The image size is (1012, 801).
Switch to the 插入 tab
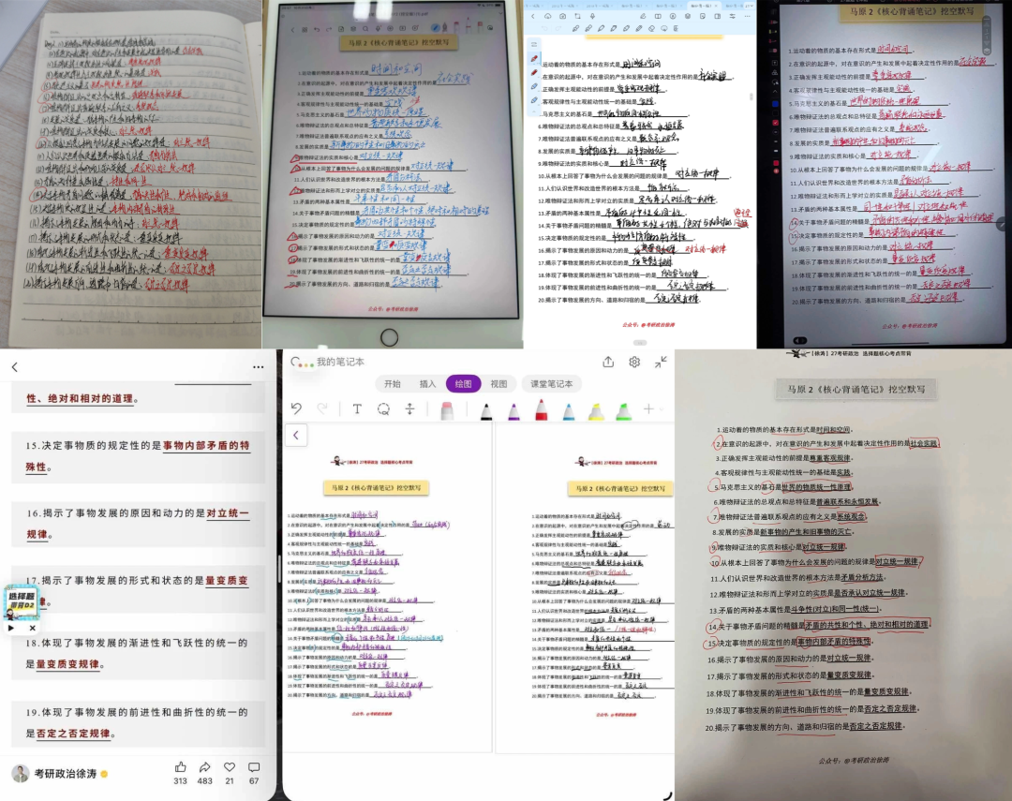428,383
